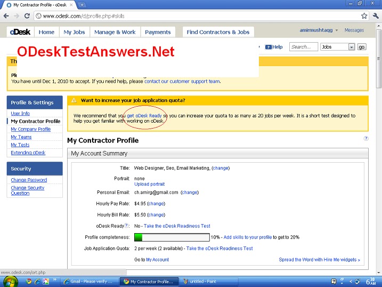Image resolution: width=382 pixels, height=287 pixels.
Task: Click the browser back arrow
Action: click(x=6, y=16)
